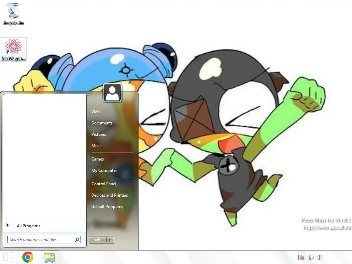Open Documents from the Start menu

[102, 123]
